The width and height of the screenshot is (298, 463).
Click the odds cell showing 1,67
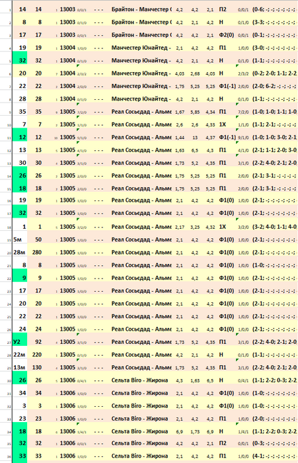tap(180, 112)
